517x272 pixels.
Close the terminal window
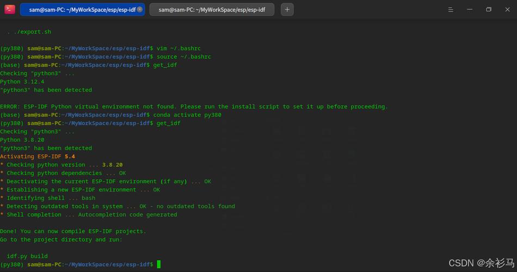point(507,10)
